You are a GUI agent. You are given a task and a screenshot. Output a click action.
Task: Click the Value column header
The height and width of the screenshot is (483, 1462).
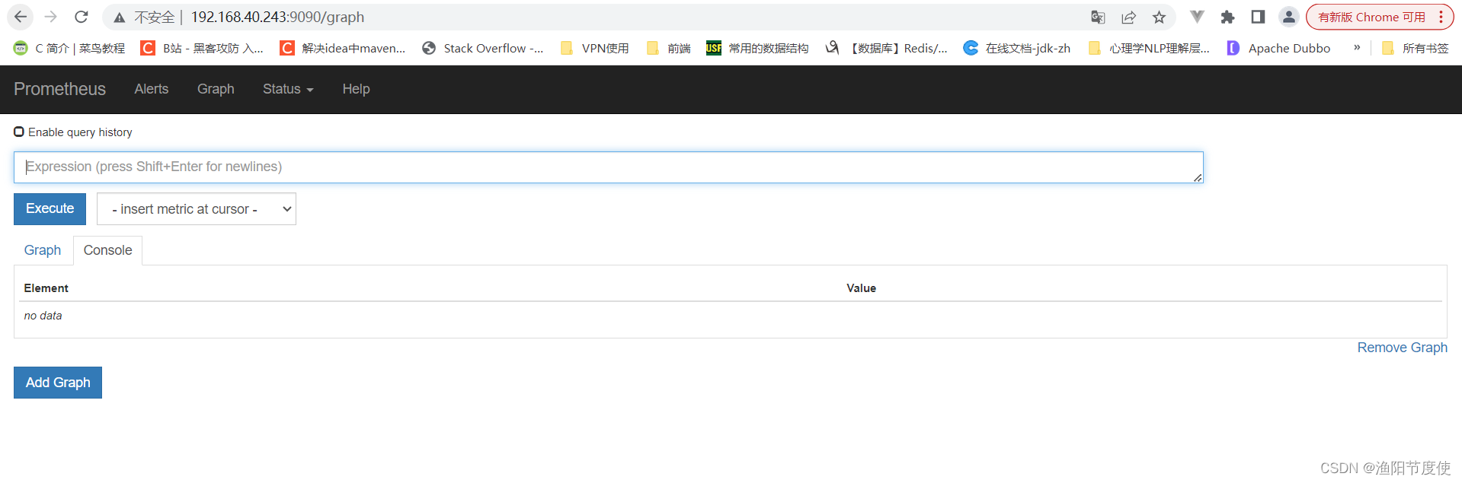[861, 288]
